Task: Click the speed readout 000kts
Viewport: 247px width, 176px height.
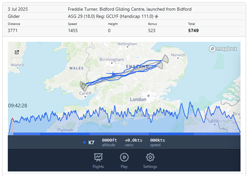Action: pyautogui.click(x=157, y=140)
